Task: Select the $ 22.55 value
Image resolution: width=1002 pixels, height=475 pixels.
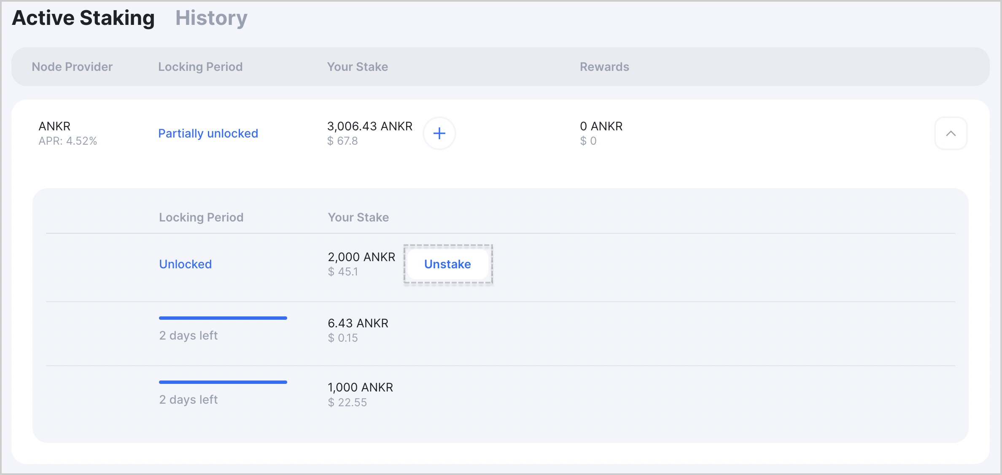Action: click(x=347, y=402)
